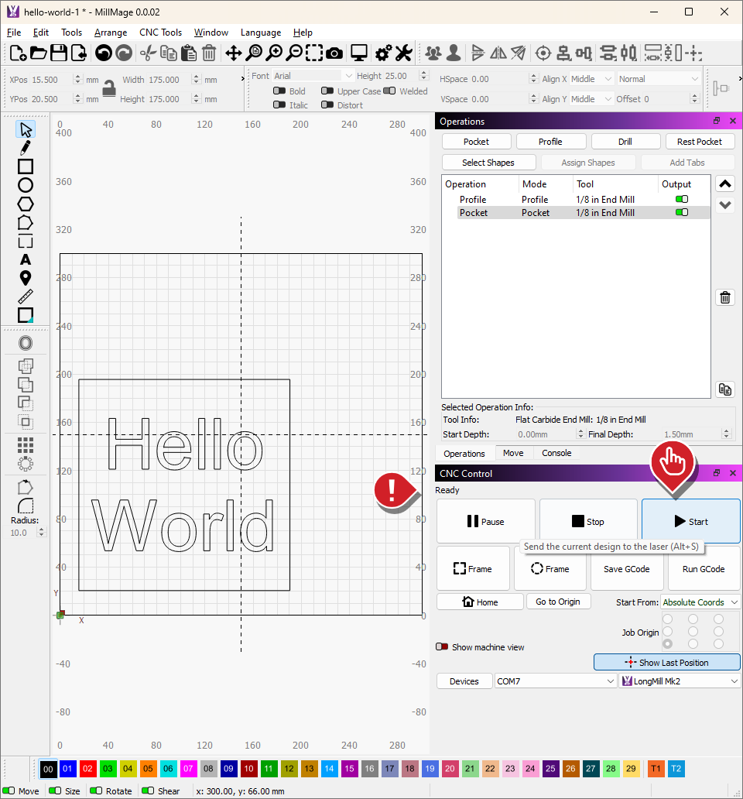743x799 pixels.
Task: Open the settings gears icon
Action: [x=382, y=53]
